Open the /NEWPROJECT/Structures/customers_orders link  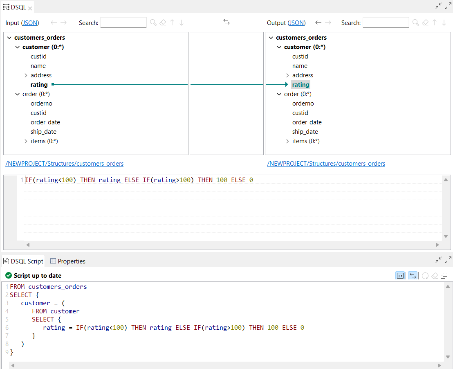tap(64, 163)
